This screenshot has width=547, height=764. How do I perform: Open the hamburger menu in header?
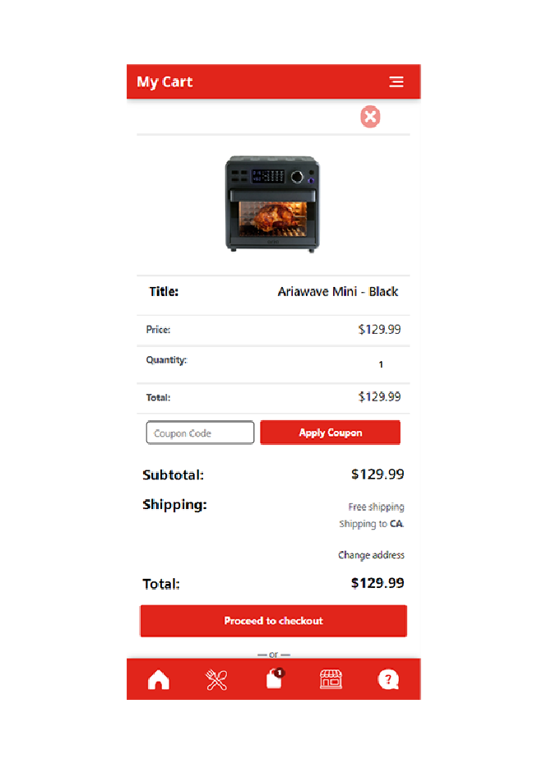[x=396, y=82]
